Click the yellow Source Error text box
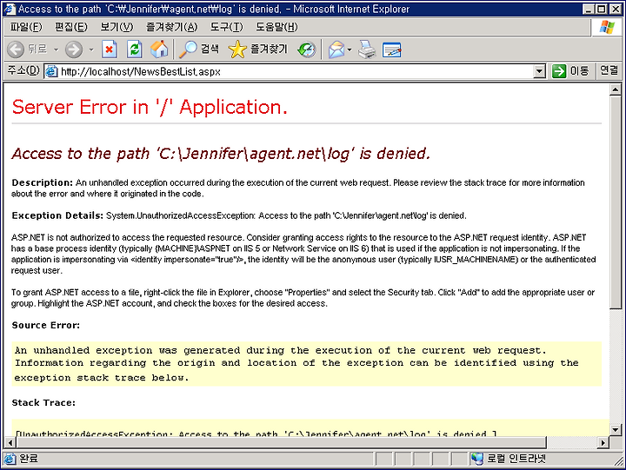The width and height of the screenshot is (626, 470). click(x=307, y=364)
